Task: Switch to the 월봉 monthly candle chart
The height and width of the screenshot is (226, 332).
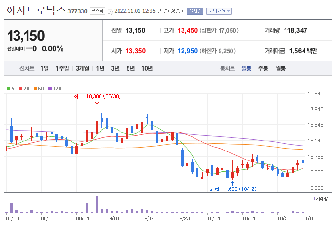Action: coord(280,68)
